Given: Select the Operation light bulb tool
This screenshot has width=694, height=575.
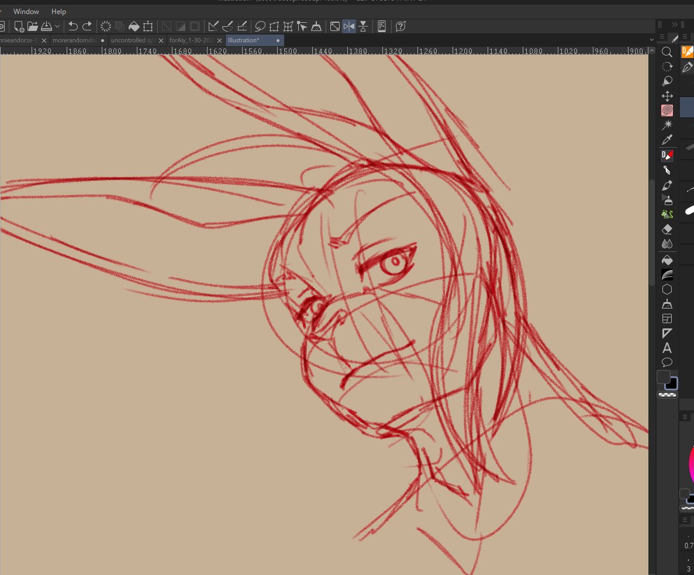Looking at the screenshot, I should click(667, 81).
